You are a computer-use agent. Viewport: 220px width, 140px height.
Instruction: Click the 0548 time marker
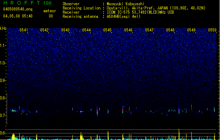point(170,30)
